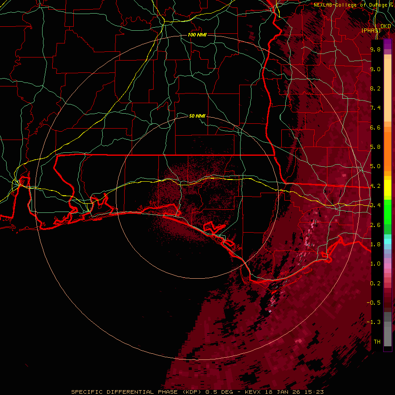This screenshot has height=395, width=395.
Task: Click the [PHAS] units label
Action: point(371,30)
